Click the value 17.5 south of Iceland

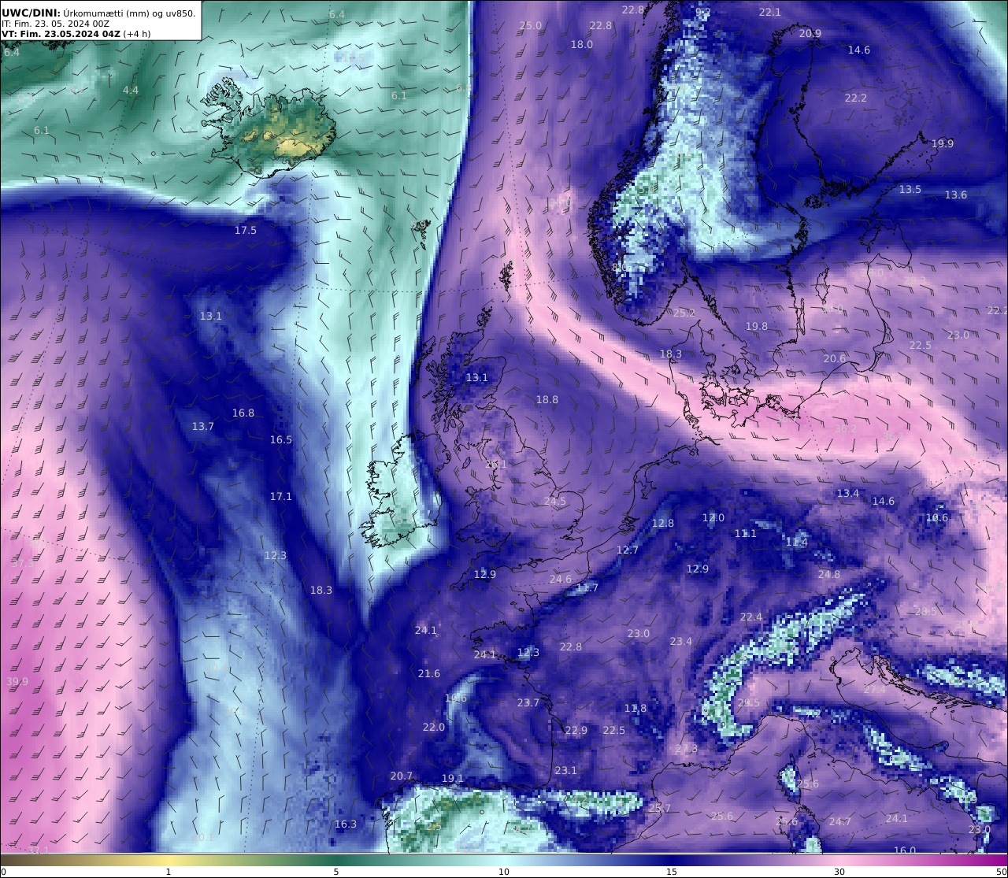246,230
